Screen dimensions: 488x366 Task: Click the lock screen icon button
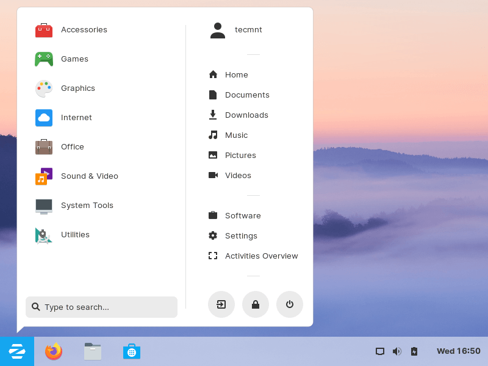(256, 304)
